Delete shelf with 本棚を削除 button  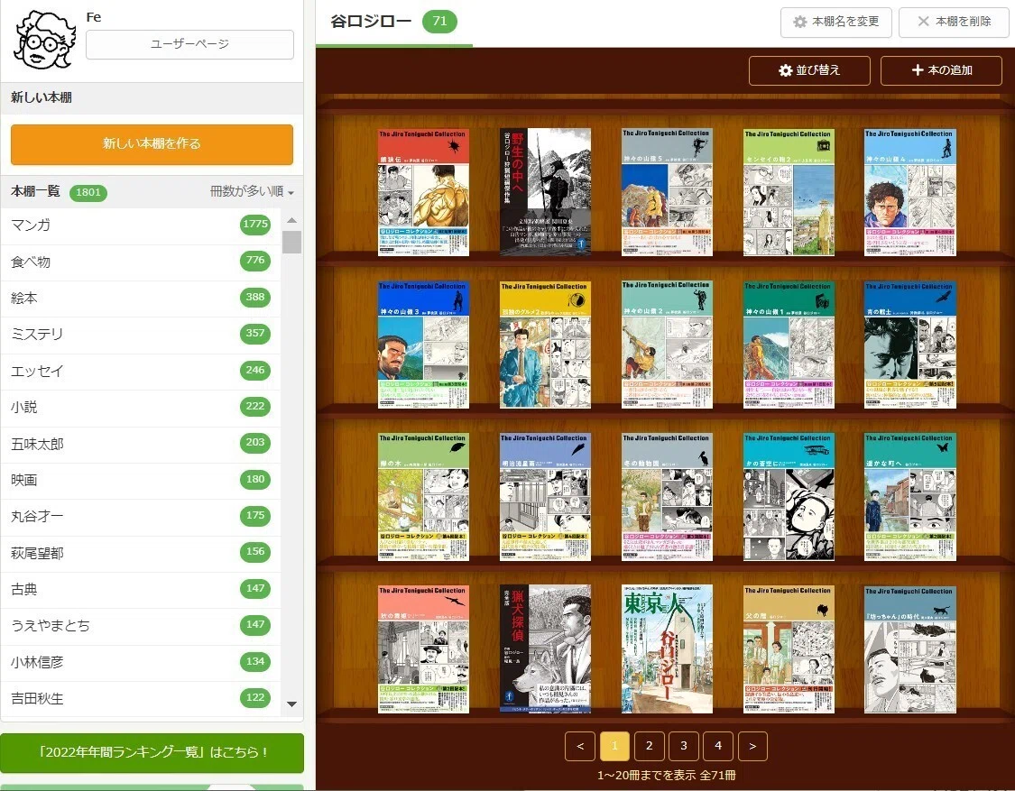pyautogui.click(x=955, y=22)
